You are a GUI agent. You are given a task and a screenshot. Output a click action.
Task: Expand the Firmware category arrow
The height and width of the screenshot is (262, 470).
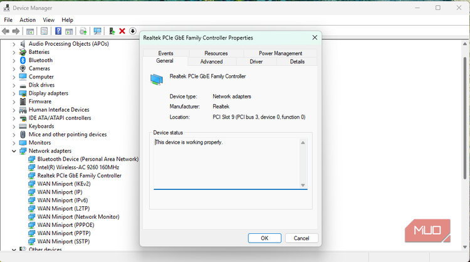14,102
